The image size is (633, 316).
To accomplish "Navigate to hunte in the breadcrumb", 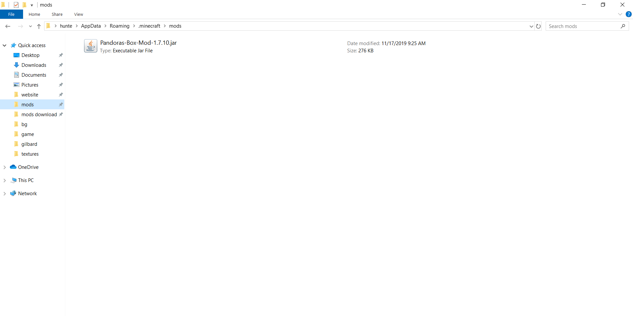I will (66, 26).
